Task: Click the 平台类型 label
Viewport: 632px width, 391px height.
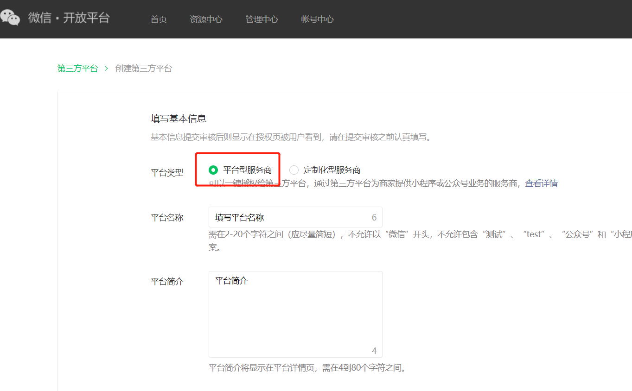Action: coord(167,173)
